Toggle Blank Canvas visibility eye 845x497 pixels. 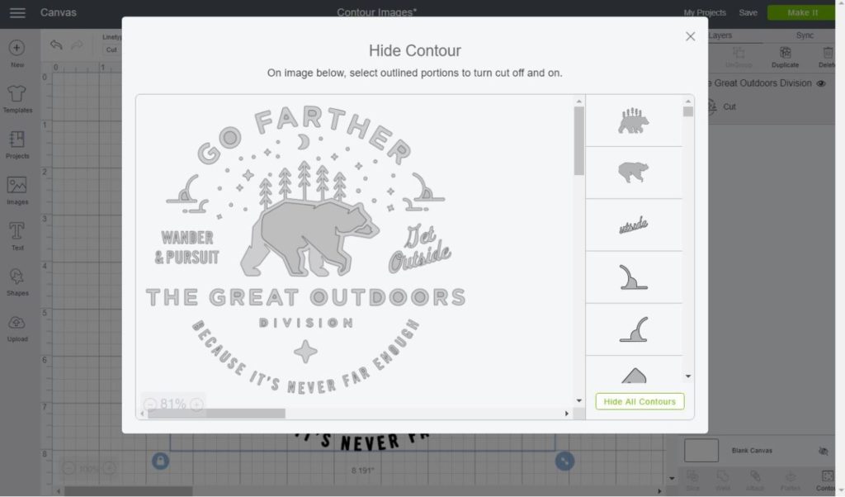pos(823,452)
